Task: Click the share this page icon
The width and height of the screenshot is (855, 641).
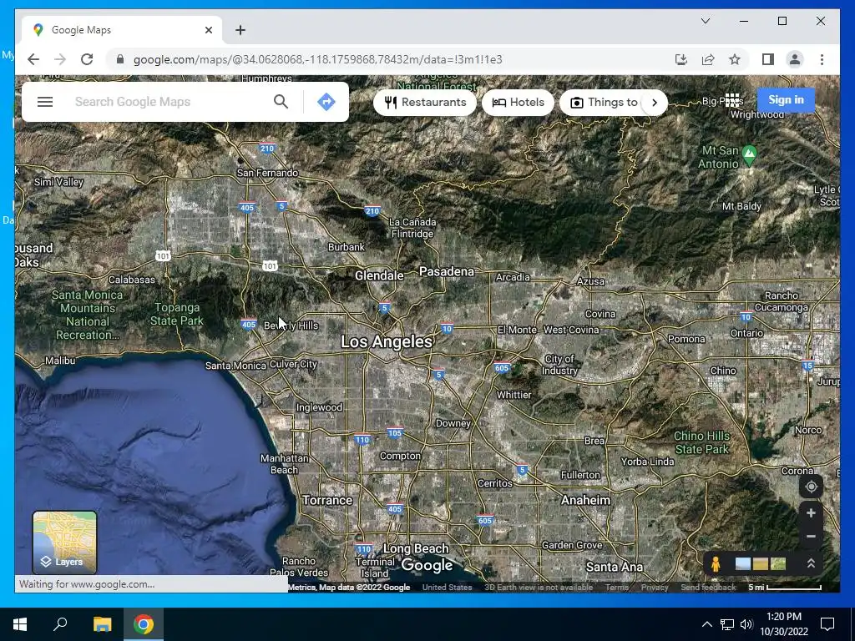Action: coord(708,59)
